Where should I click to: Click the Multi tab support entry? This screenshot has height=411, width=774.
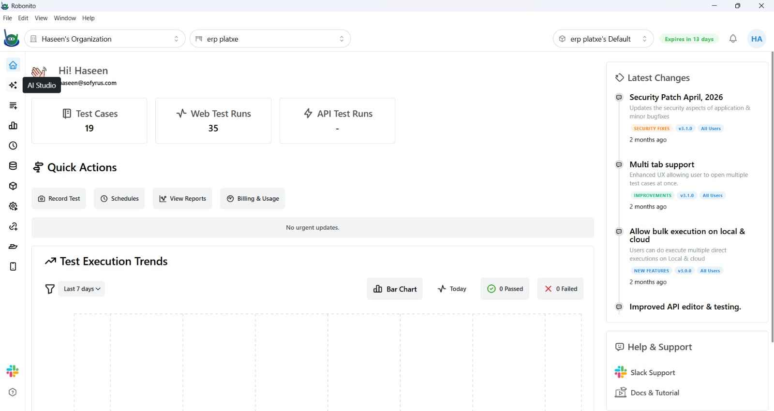662,164
